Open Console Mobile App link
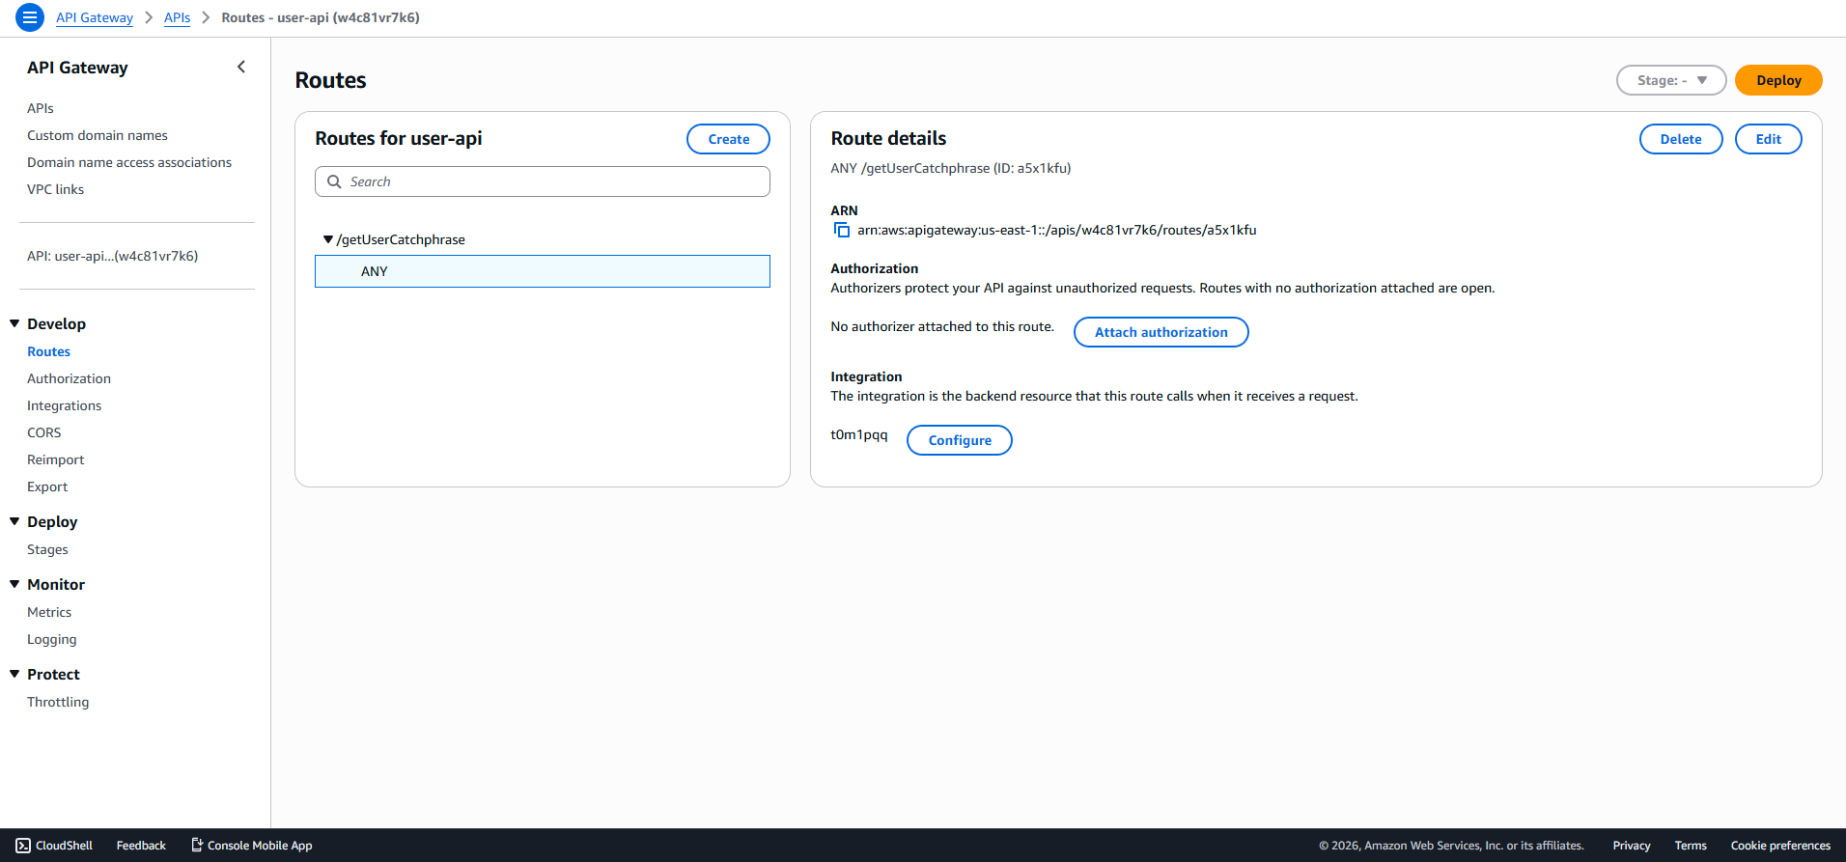 point(251,846)
